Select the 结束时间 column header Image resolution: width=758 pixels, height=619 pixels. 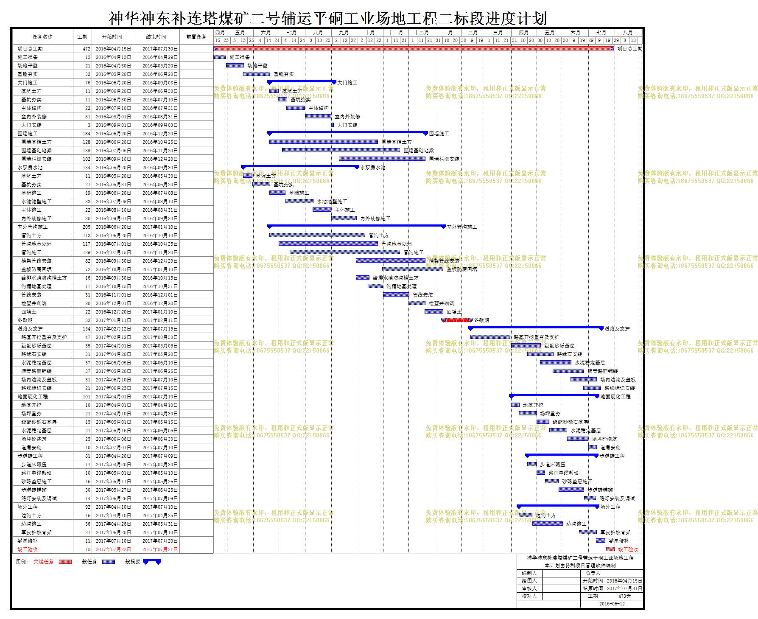156,37
